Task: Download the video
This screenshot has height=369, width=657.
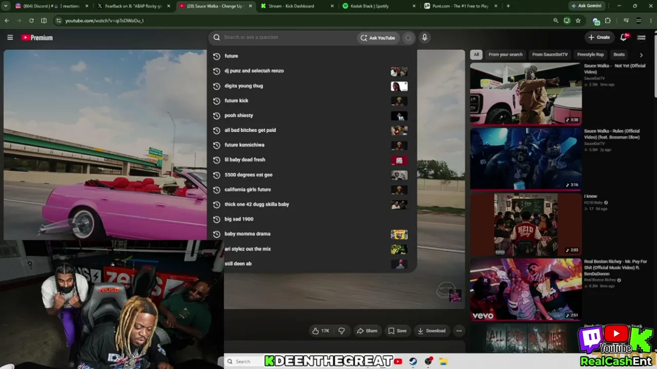Action: point(431,331)
